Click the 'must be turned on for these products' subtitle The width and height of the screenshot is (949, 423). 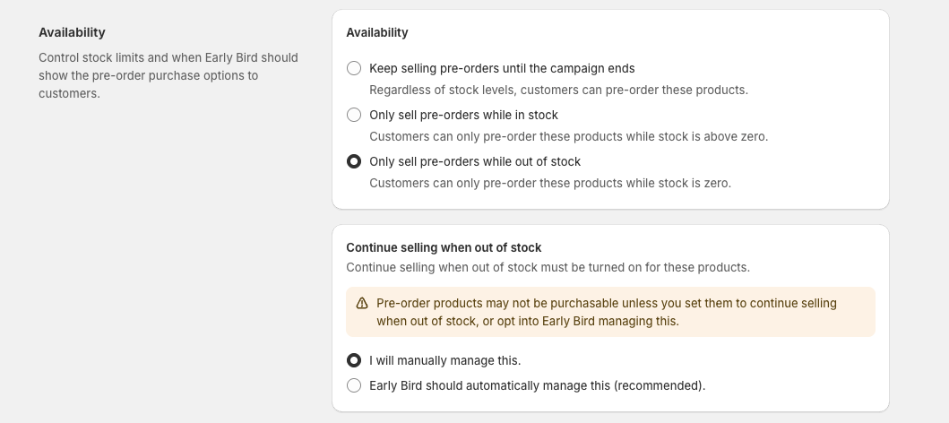(x=548, y=267)
